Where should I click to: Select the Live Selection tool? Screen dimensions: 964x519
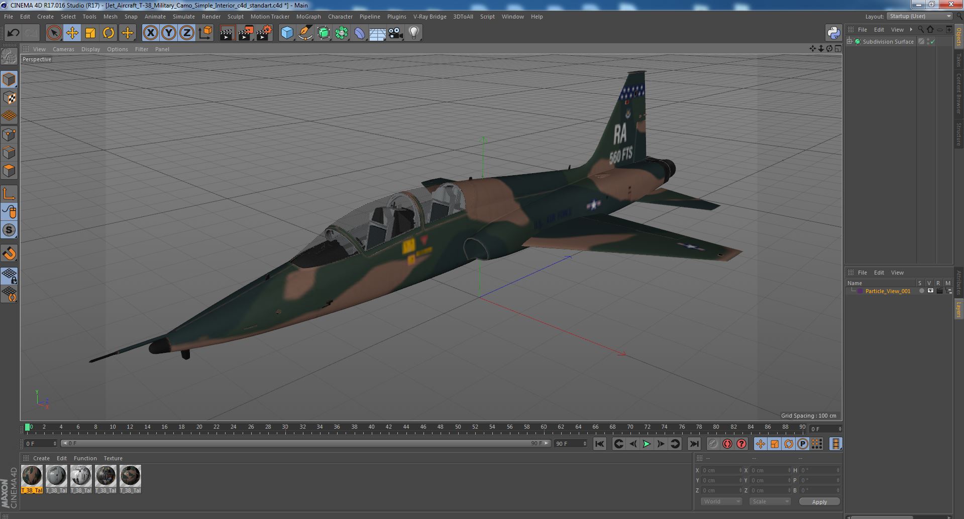coord(54,33)
